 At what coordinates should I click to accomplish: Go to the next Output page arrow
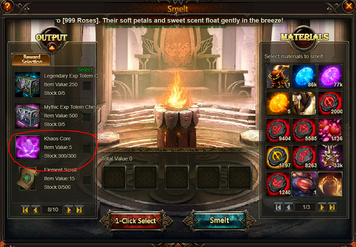pos(69,210)
